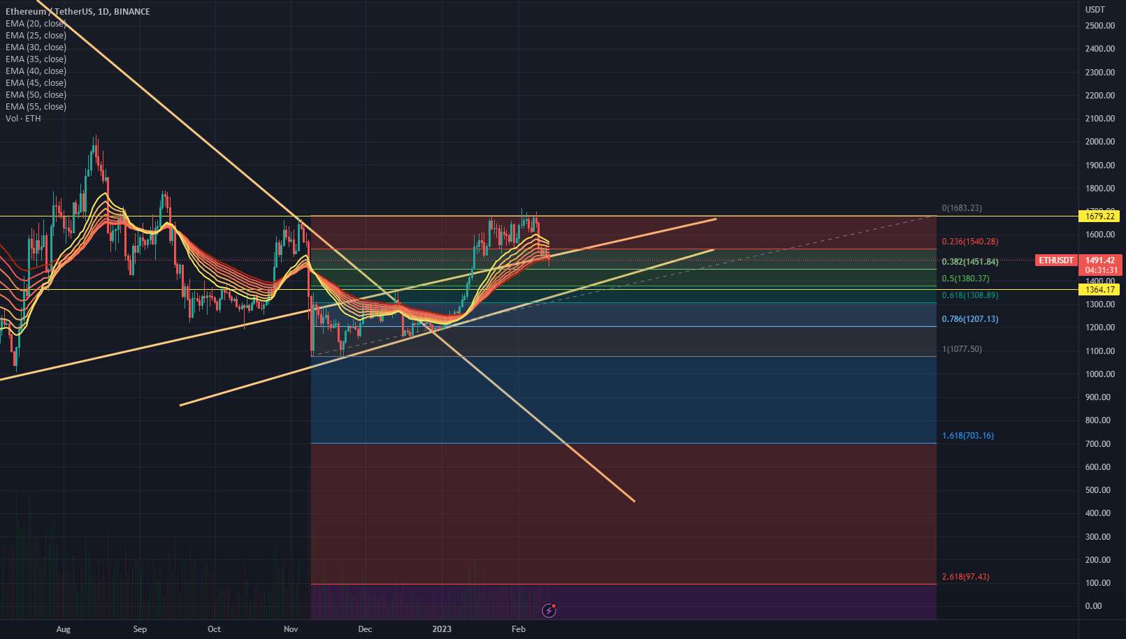Click the 0.786(1207.13) Fibonacci label
The height and width of the screenshot is (639, 1126).
(970, 319)
